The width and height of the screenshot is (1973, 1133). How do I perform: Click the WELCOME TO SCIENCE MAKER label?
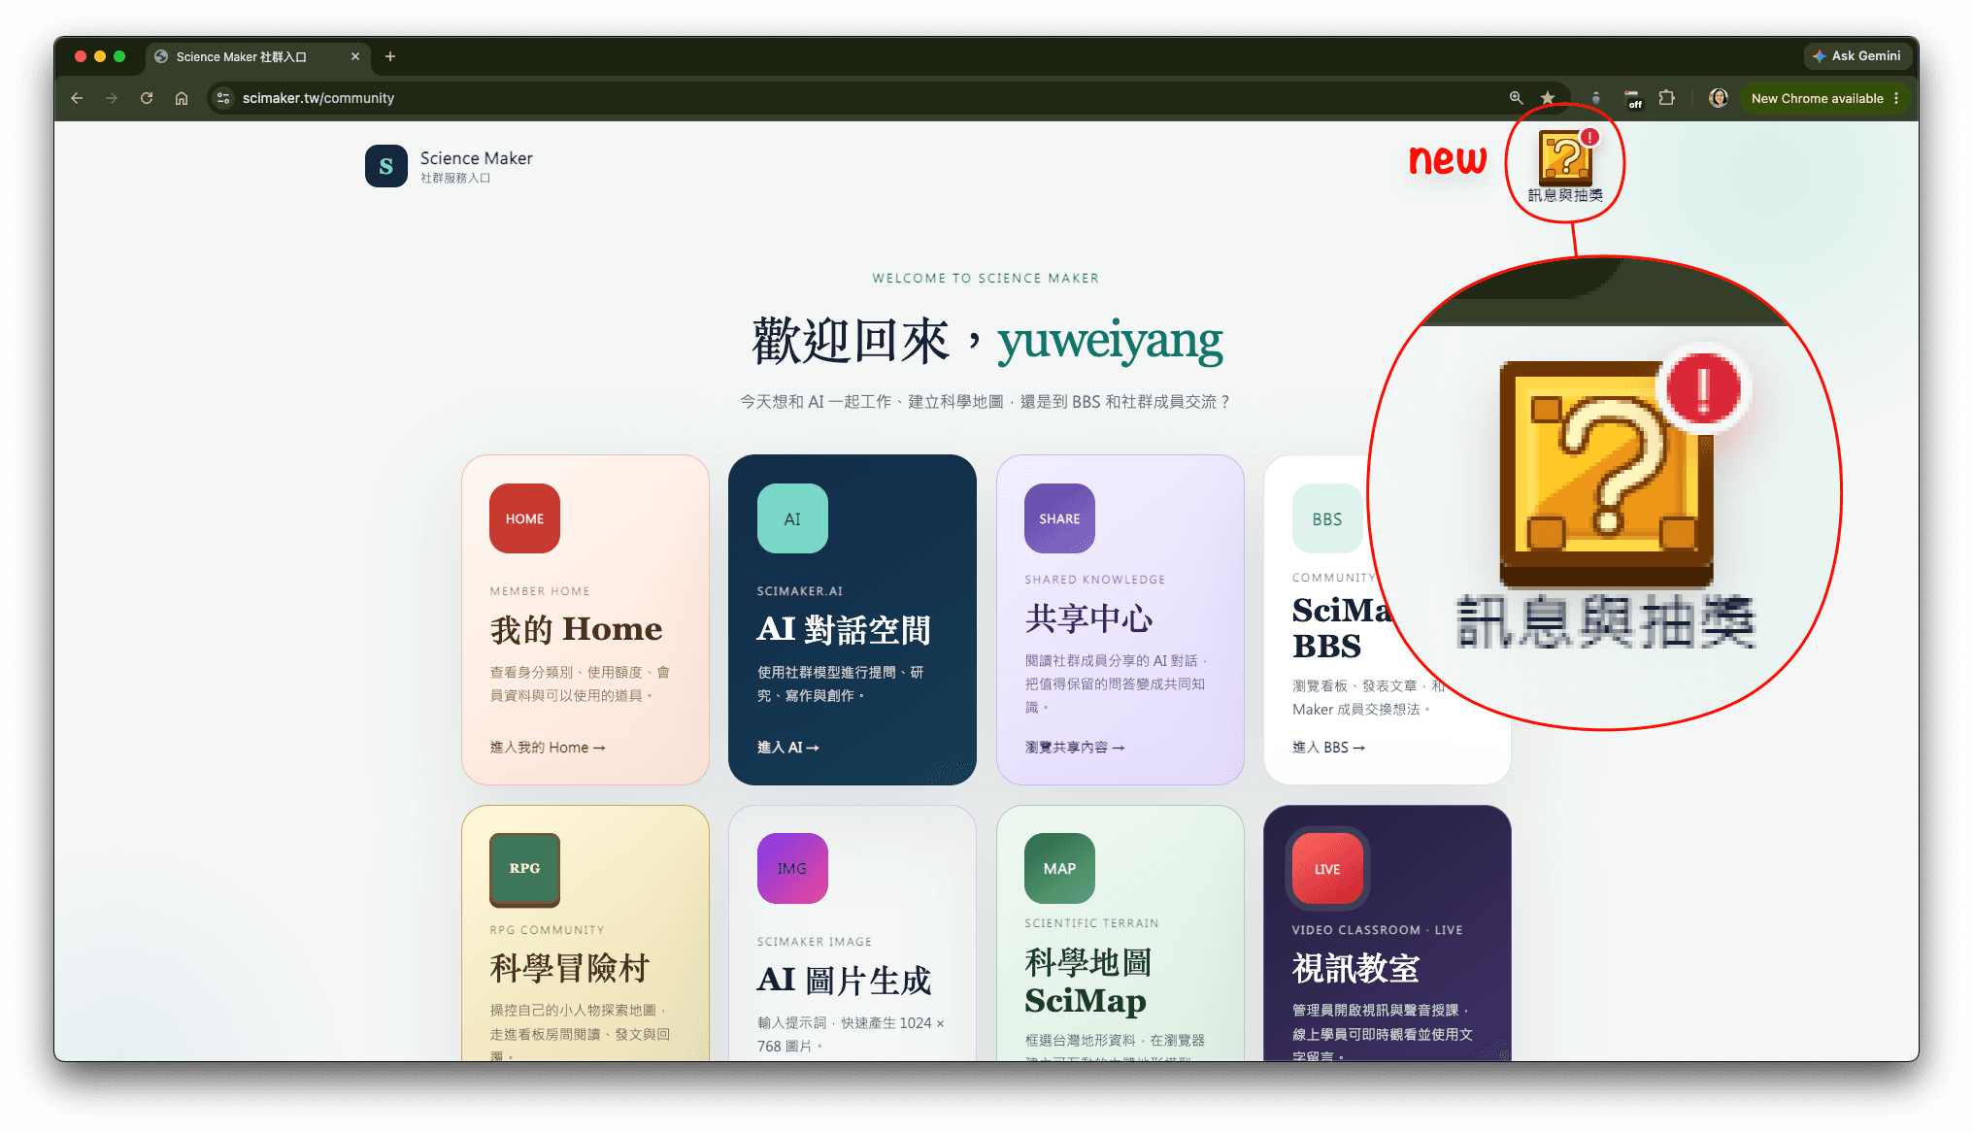(986, 279)
